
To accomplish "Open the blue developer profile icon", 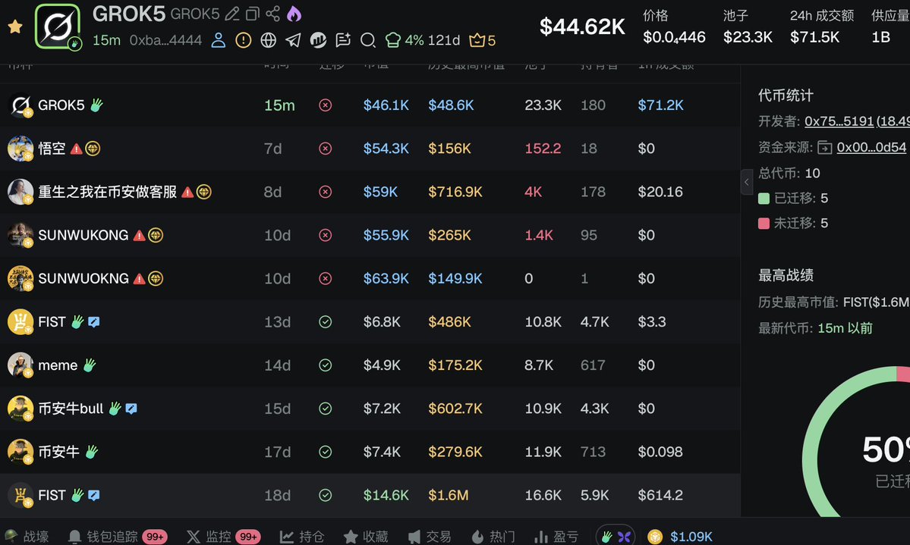I will tap(219, 40).
